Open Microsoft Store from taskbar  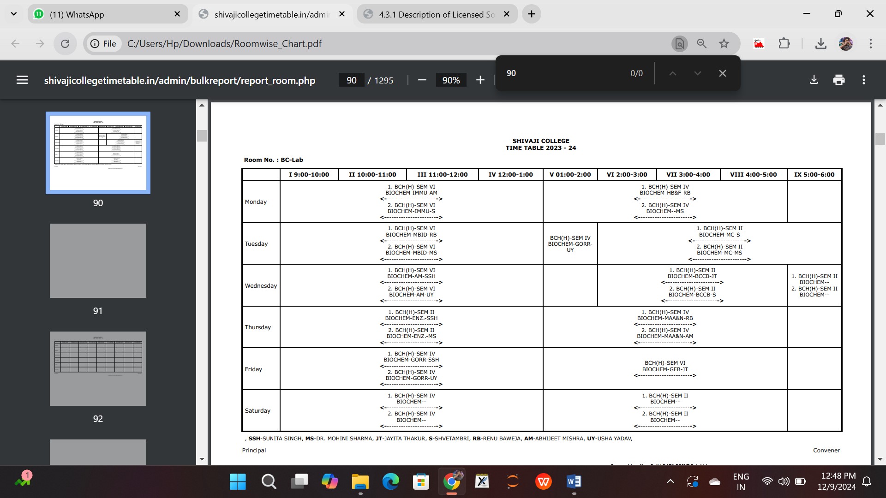click(x=421, y=482)
